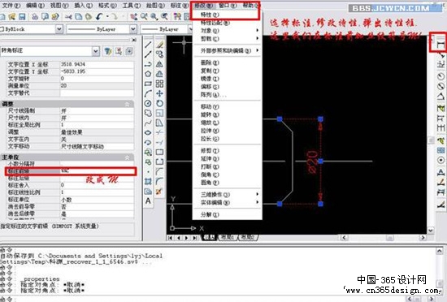Select the Polygon draw tool
The width and height of the screenshot is (447, 302).
[x=148, y=74]
